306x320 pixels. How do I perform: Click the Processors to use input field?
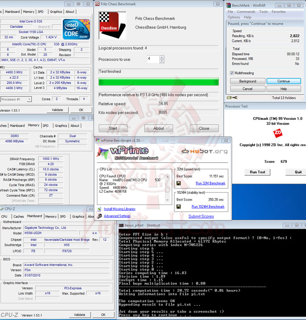click(x=153, y=59)
